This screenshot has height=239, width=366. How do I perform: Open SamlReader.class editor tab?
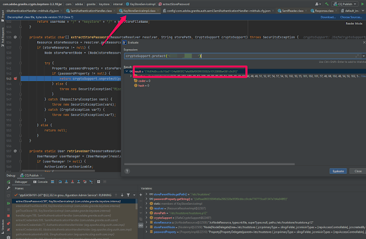tap(292, 11)
